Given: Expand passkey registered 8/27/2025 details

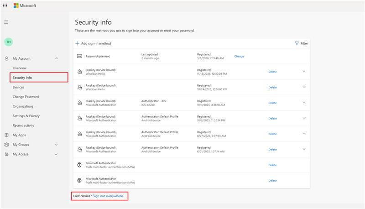Looking at the screenshot, I should tap(304, 134).
